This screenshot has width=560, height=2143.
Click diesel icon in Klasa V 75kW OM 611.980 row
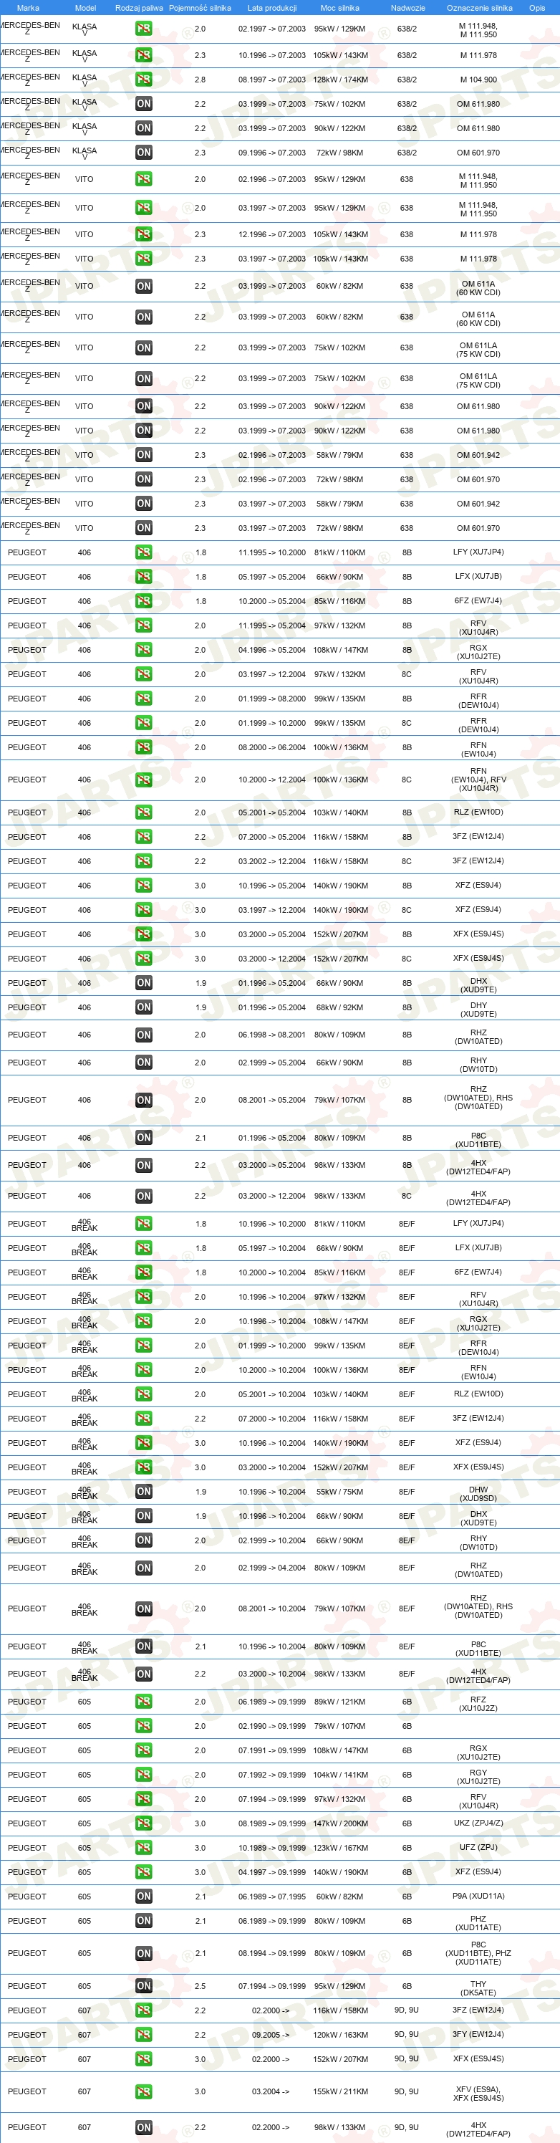coord(143,104)
